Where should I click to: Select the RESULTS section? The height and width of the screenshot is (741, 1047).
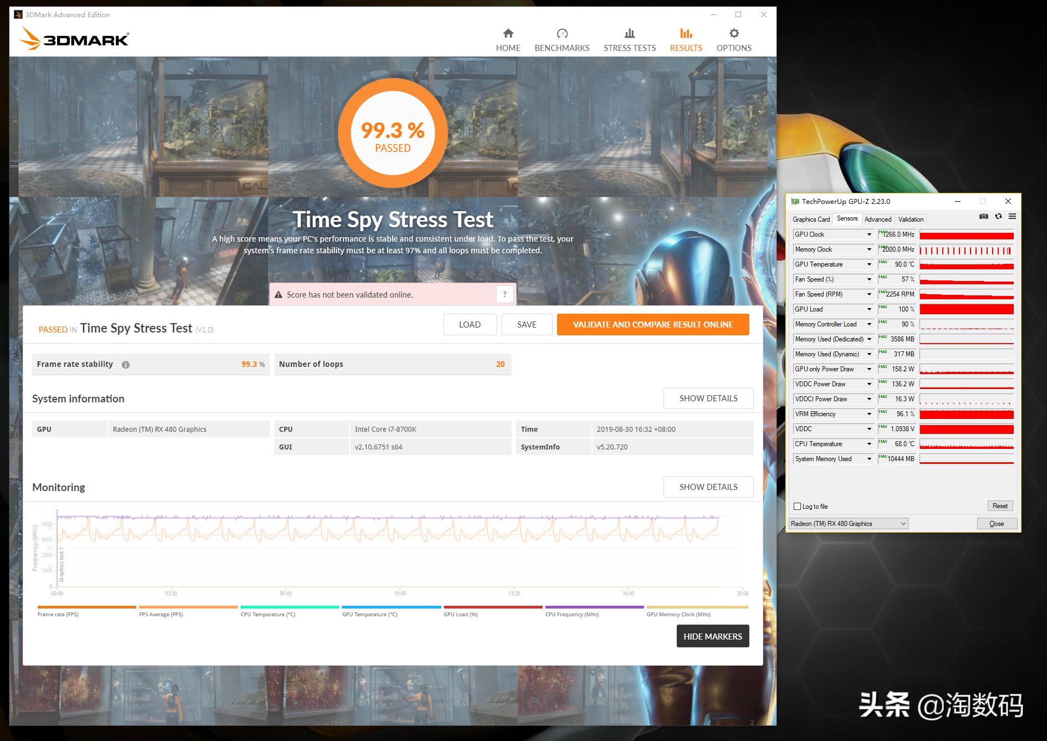coord(686,40)
